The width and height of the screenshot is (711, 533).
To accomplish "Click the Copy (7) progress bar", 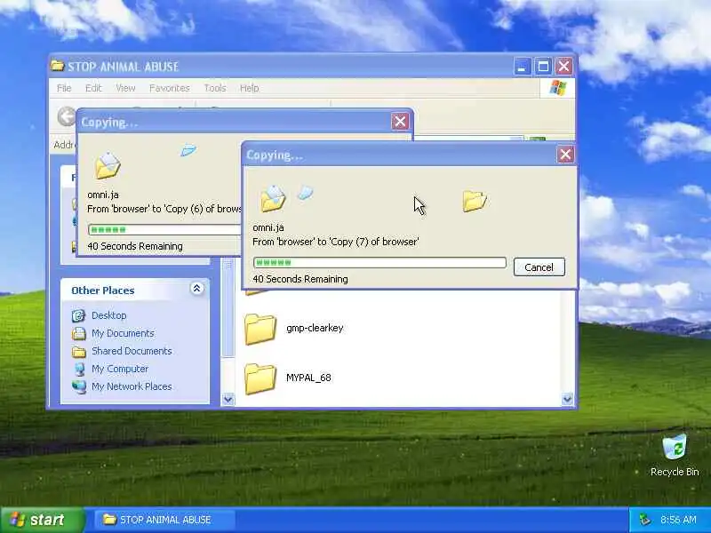I will (x=380, y=262).
